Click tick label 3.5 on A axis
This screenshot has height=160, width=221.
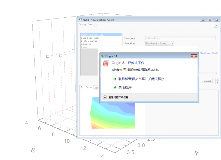point(130,152)
